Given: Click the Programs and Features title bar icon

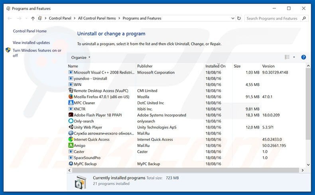Looking at the screenshot, I should [8, 9].
